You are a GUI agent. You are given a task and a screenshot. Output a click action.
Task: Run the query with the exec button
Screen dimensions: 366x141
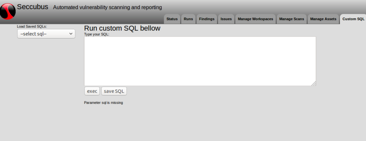pos(92,91)
